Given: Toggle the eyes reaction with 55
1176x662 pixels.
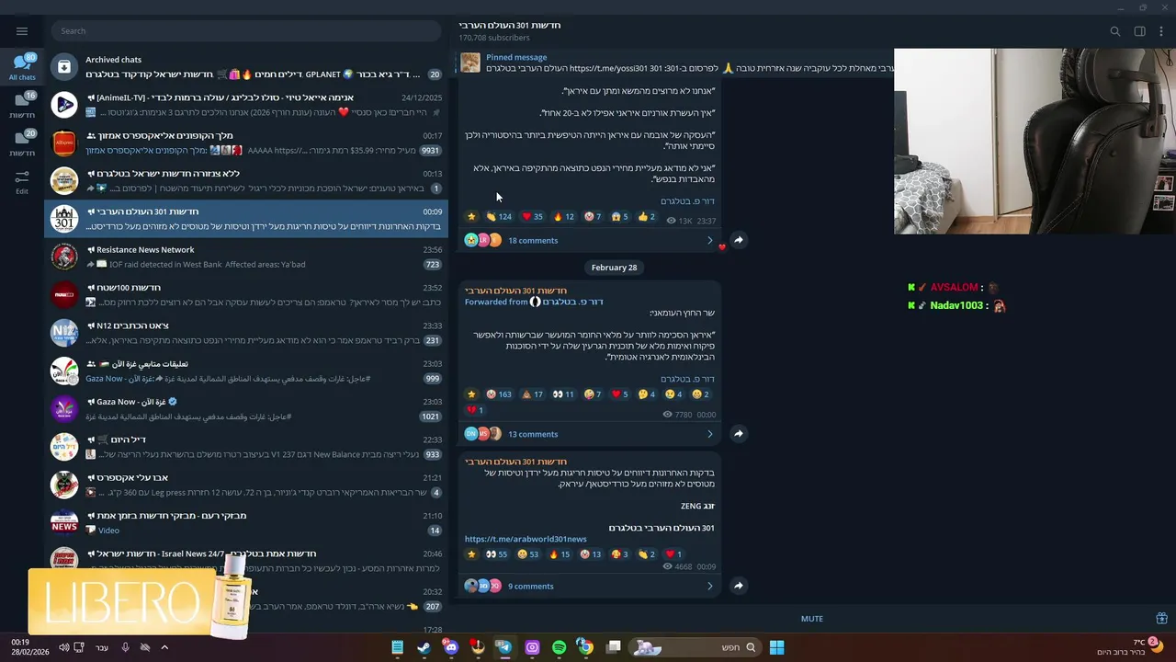Looking at the screenshot, I should [497, 554].
